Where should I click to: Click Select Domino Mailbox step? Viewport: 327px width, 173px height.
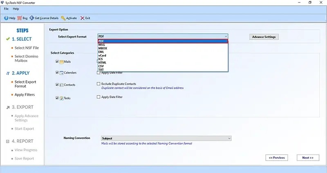pyautogui.click(x=26, y=59)
